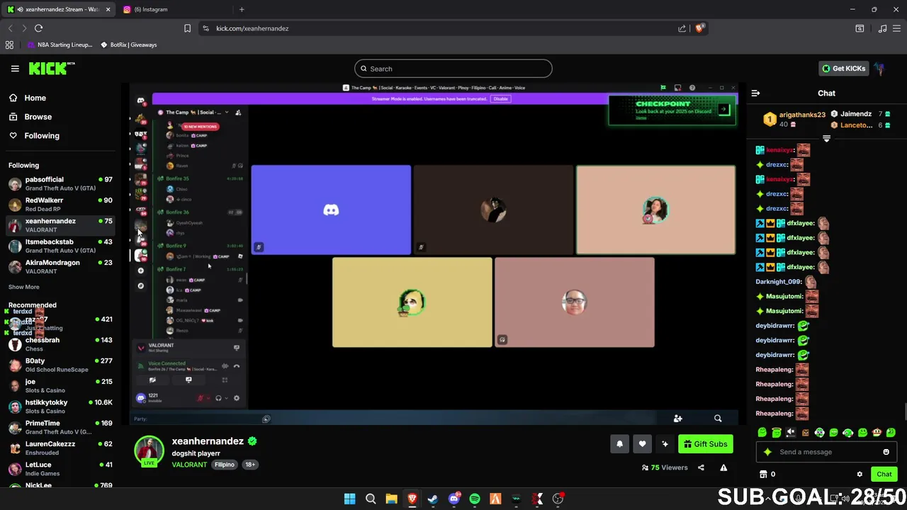
Task: Open Itsmebackstab channel in Following list
Action: [60, 246]
